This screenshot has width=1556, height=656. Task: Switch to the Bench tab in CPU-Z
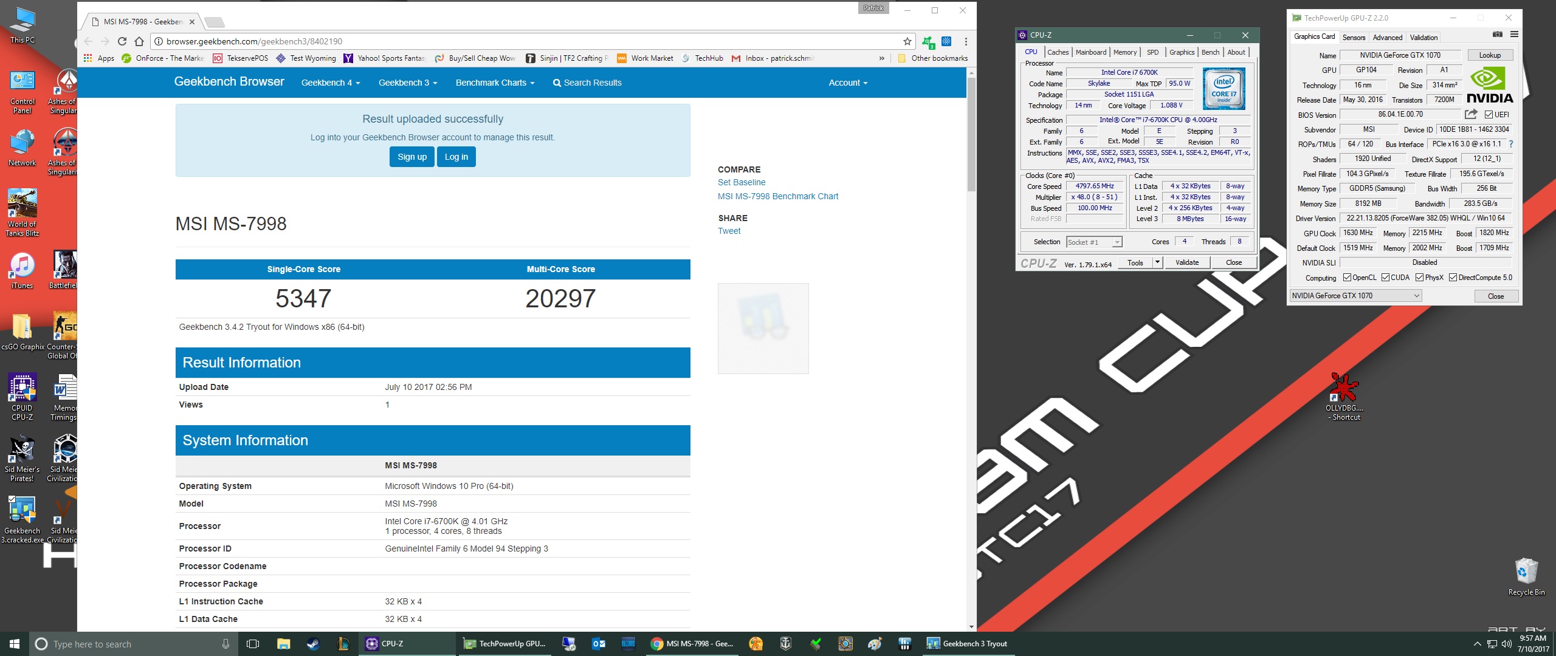(x=1210, y=52)
